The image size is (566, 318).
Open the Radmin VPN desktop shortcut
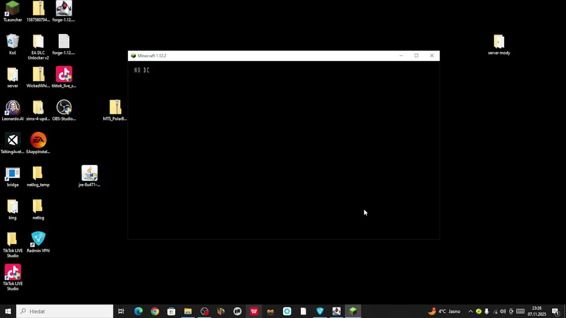pos(38,242)
